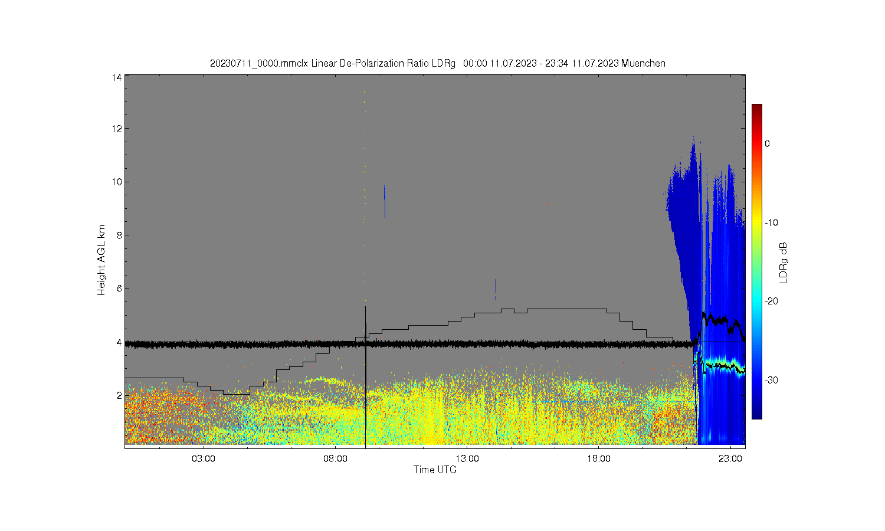Screen dimensions: 885x531
Task: Click the -20 colorbar tick label
Action: click(x=772, y=301)
